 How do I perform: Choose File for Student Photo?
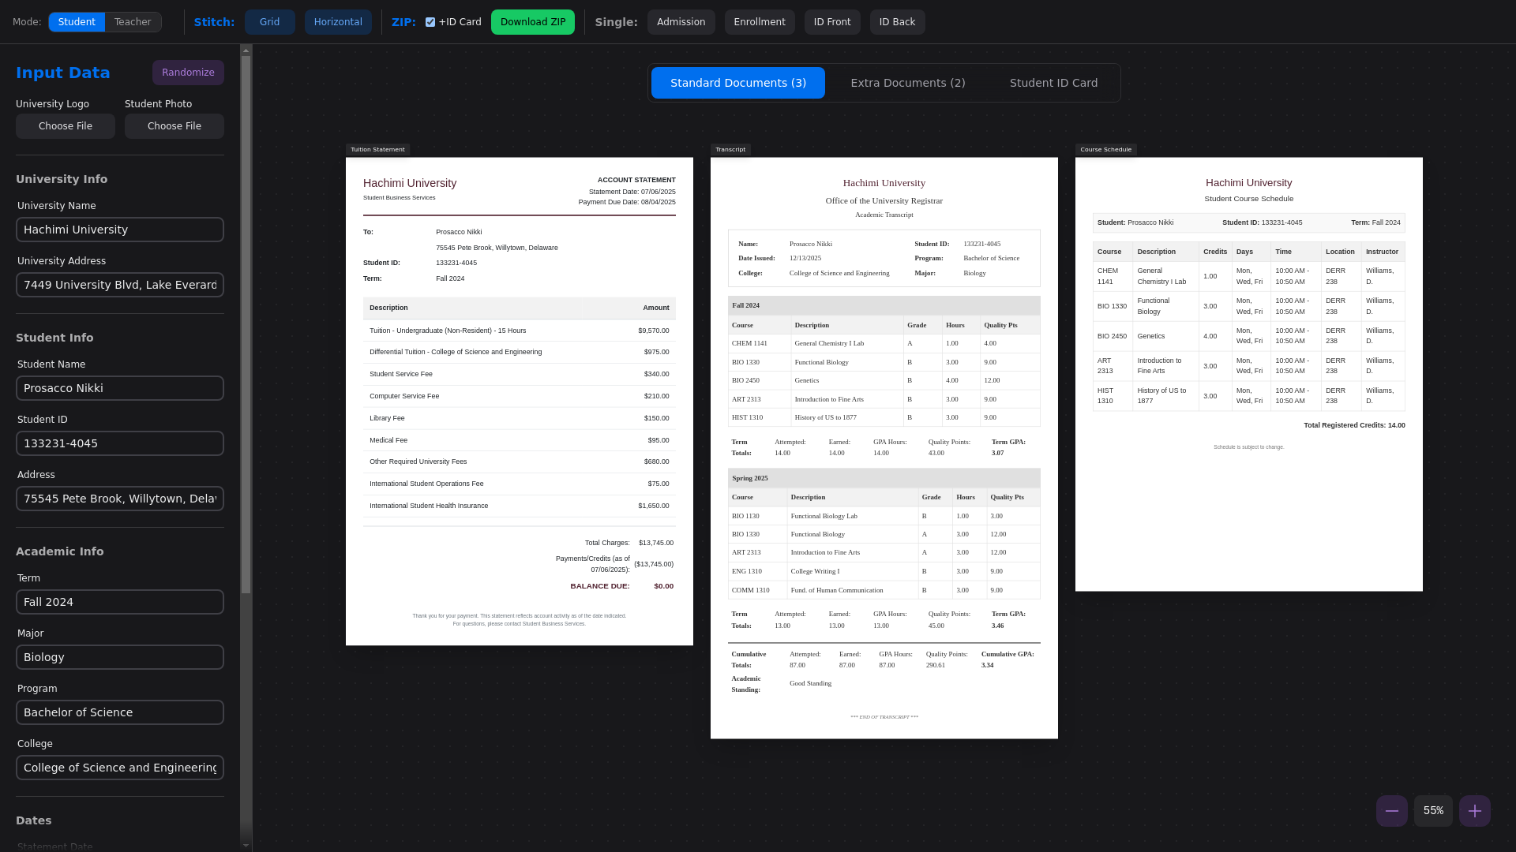174,126
